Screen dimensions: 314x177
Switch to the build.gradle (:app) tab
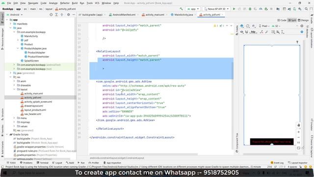pos(92,15)
